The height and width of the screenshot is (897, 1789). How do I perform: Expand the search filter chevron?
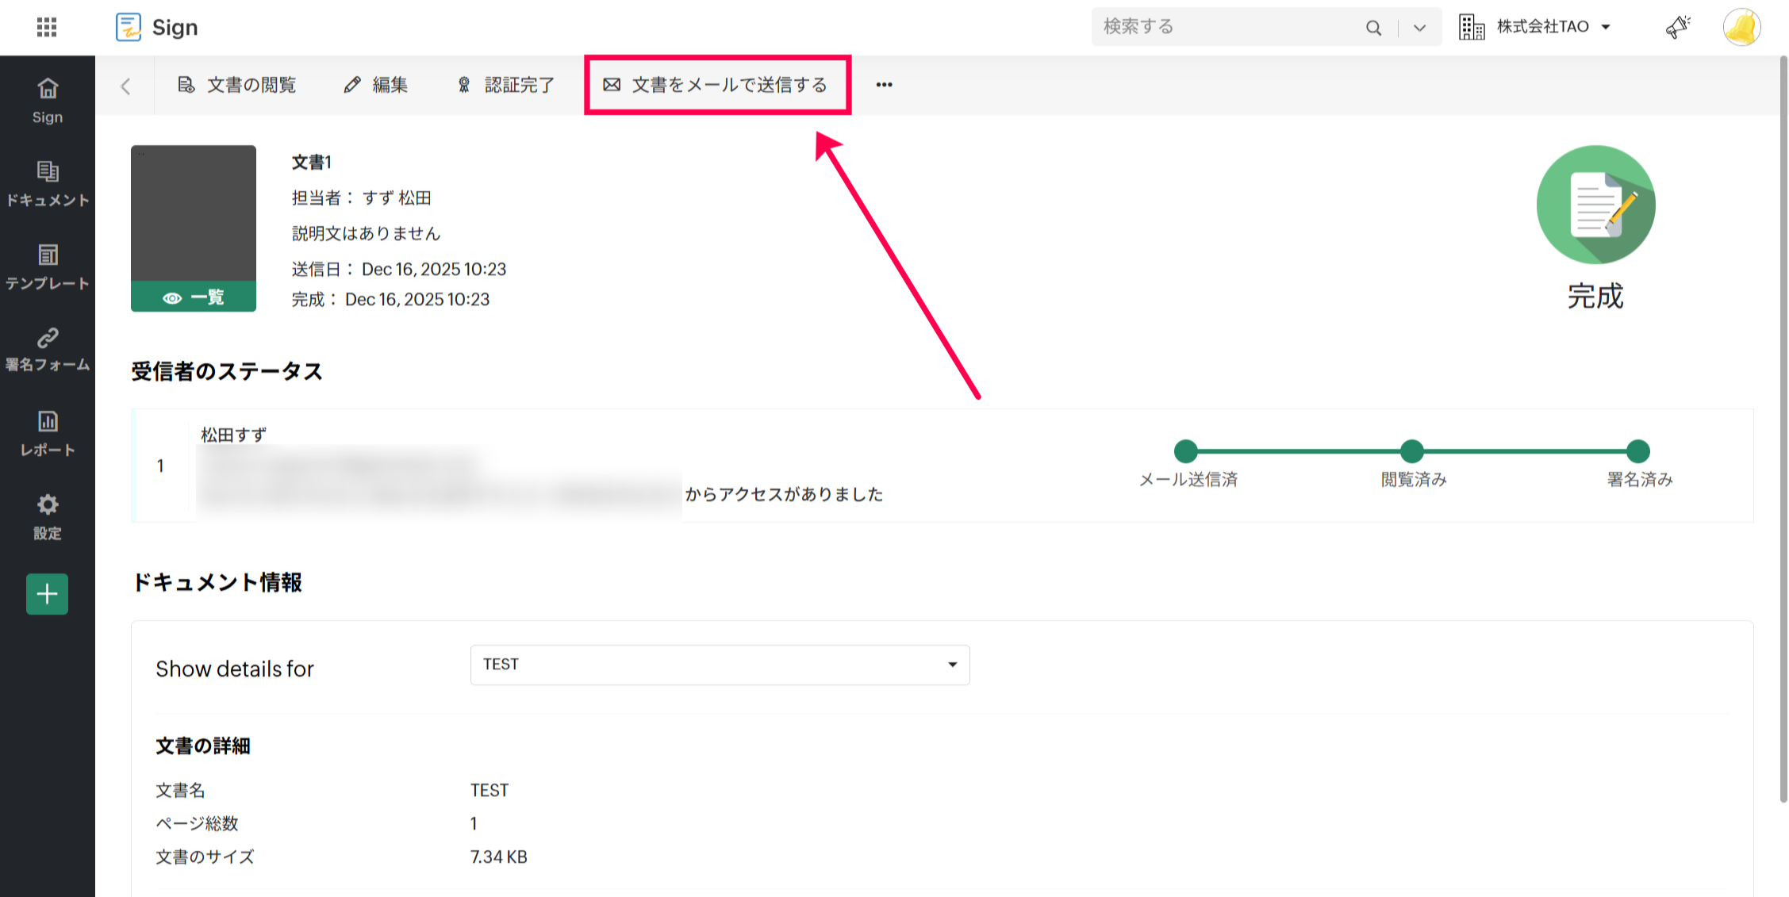pos(1419,28)
